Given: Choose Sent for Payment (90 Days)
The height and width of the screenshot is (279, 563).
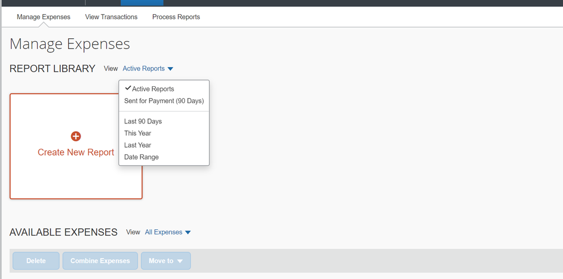Looking at the screenshot, I should tap(164, 101).
